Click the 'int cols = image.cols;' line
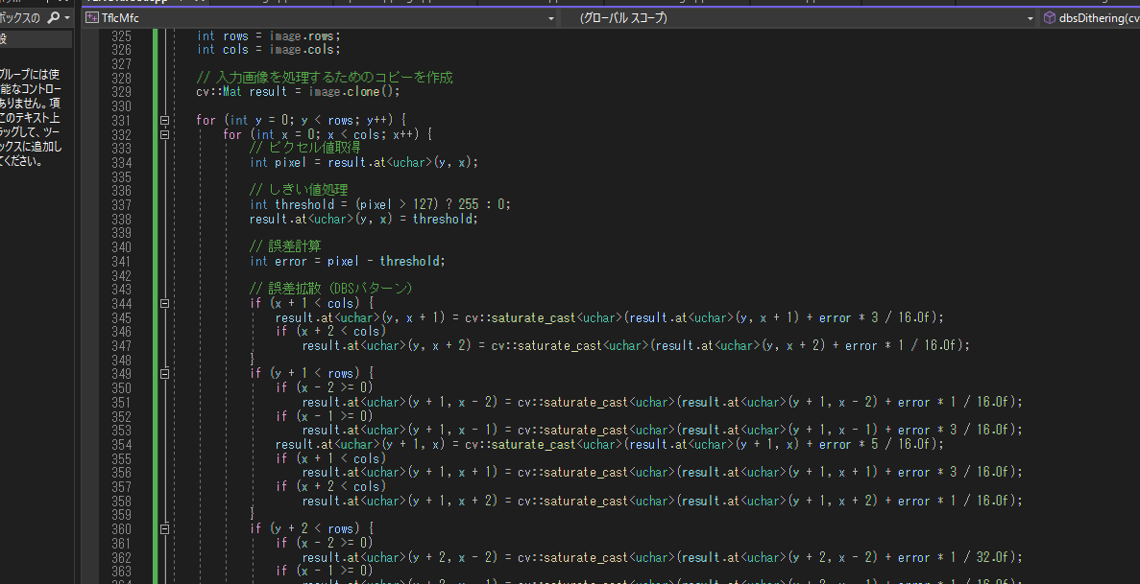This screenshot has height=584, width=1140. pyautogui.click(x=268, y=50)
